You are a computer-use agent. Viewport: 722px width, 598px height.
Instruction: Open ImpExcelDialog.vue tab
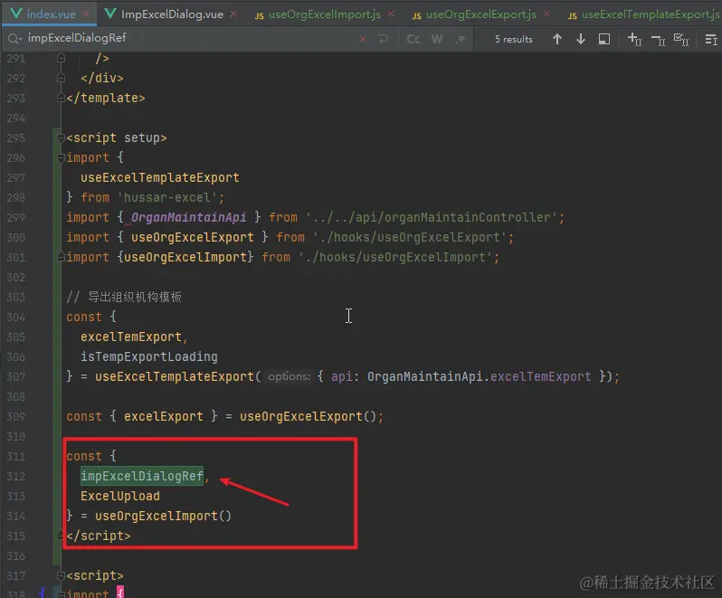pyautogui.click(x=172, y=14)
